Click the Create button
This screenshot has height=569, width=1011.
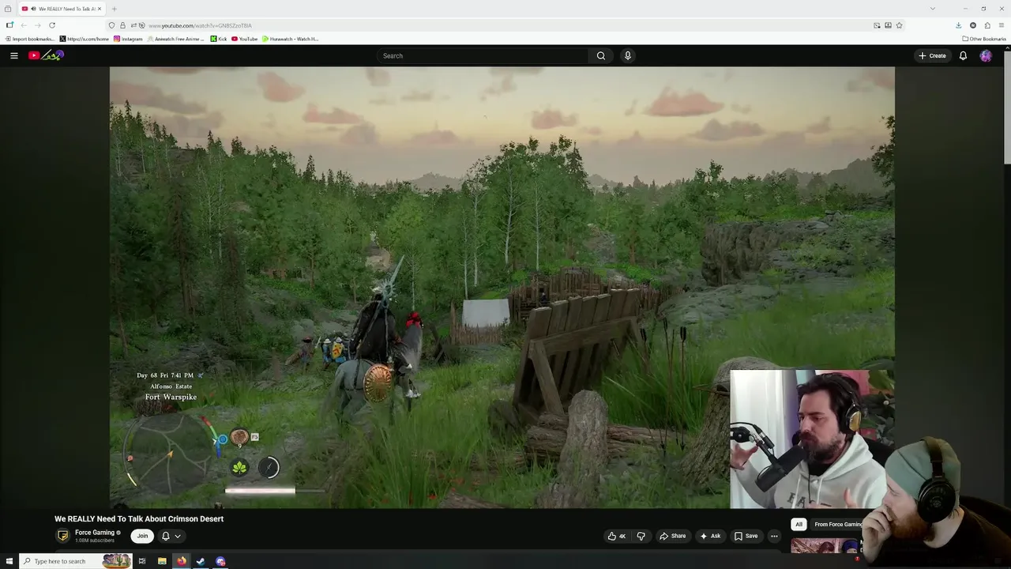(932, 55)
